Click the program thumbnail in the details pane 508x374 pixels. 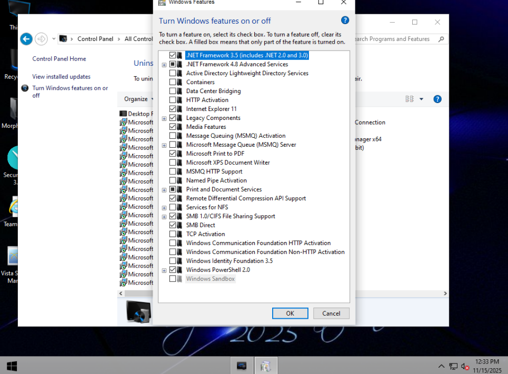[x=138, y=312]
